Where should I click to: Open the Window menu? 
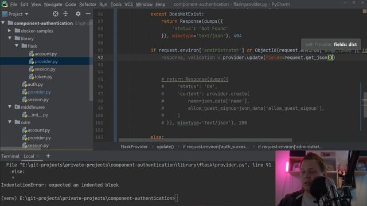coord(144,4)
